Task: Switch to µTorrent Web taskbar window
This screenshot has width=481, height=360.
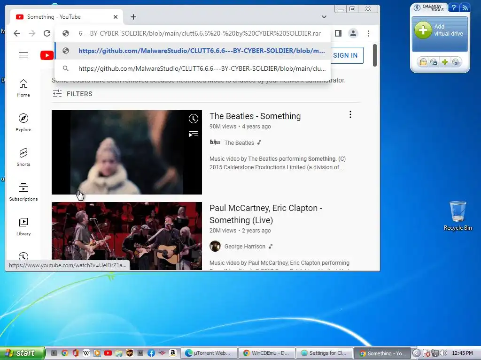Action: pos(209,353)
